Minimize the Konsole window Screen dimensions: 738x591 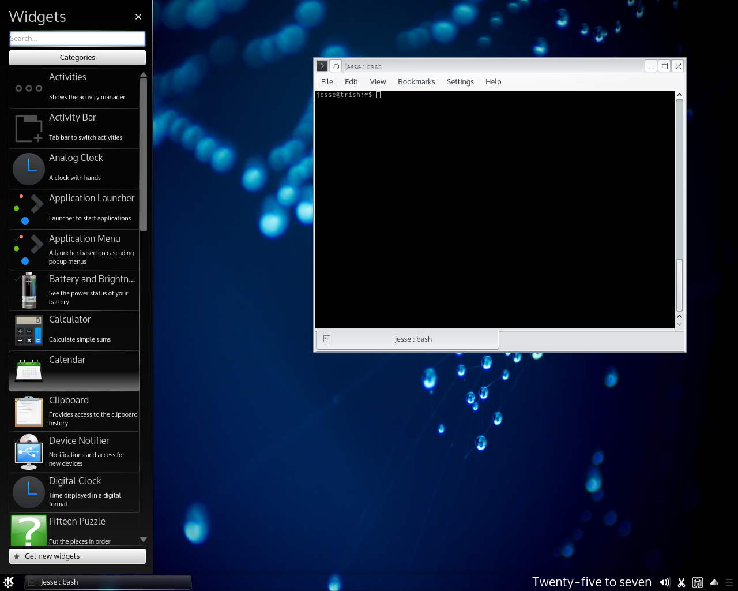tap(651, 66)
